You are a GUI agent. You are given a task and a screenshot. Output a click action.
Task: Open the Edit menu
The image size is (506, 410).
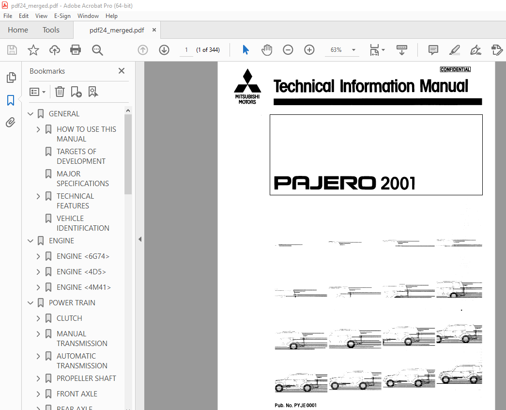(x=24, y=16)
